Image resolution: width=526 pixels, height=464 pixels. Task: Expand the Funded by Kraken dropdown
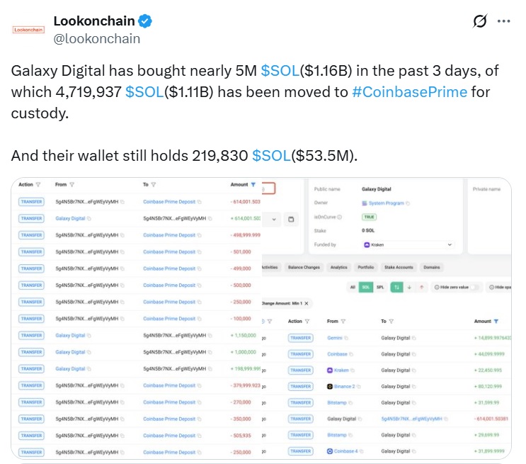[x=408, y=245]
